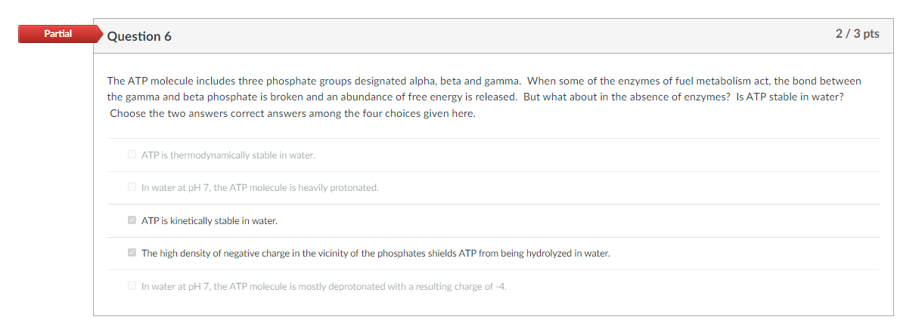
Task: Click the '2 / 3 pts' score
Action: 857,34
